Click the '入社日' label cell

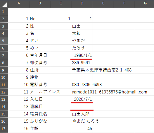pyautogui.click(x=40, y=99)
